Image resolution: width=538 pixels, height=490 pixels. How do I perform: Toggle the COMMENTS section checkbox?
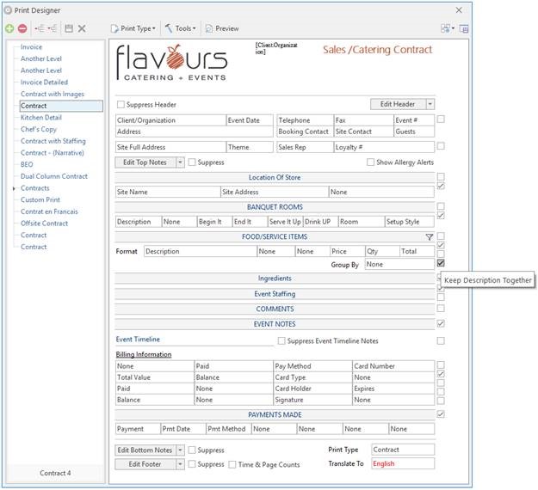pos(441,309)
